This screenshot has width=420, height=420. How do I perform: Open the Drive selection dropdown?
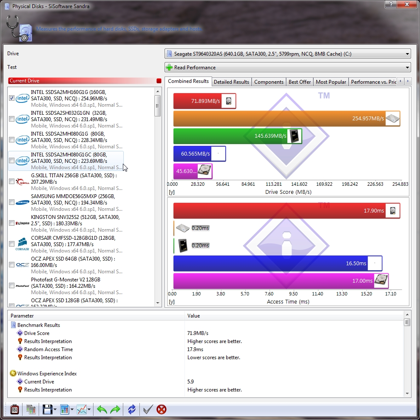tap(288, 54)
